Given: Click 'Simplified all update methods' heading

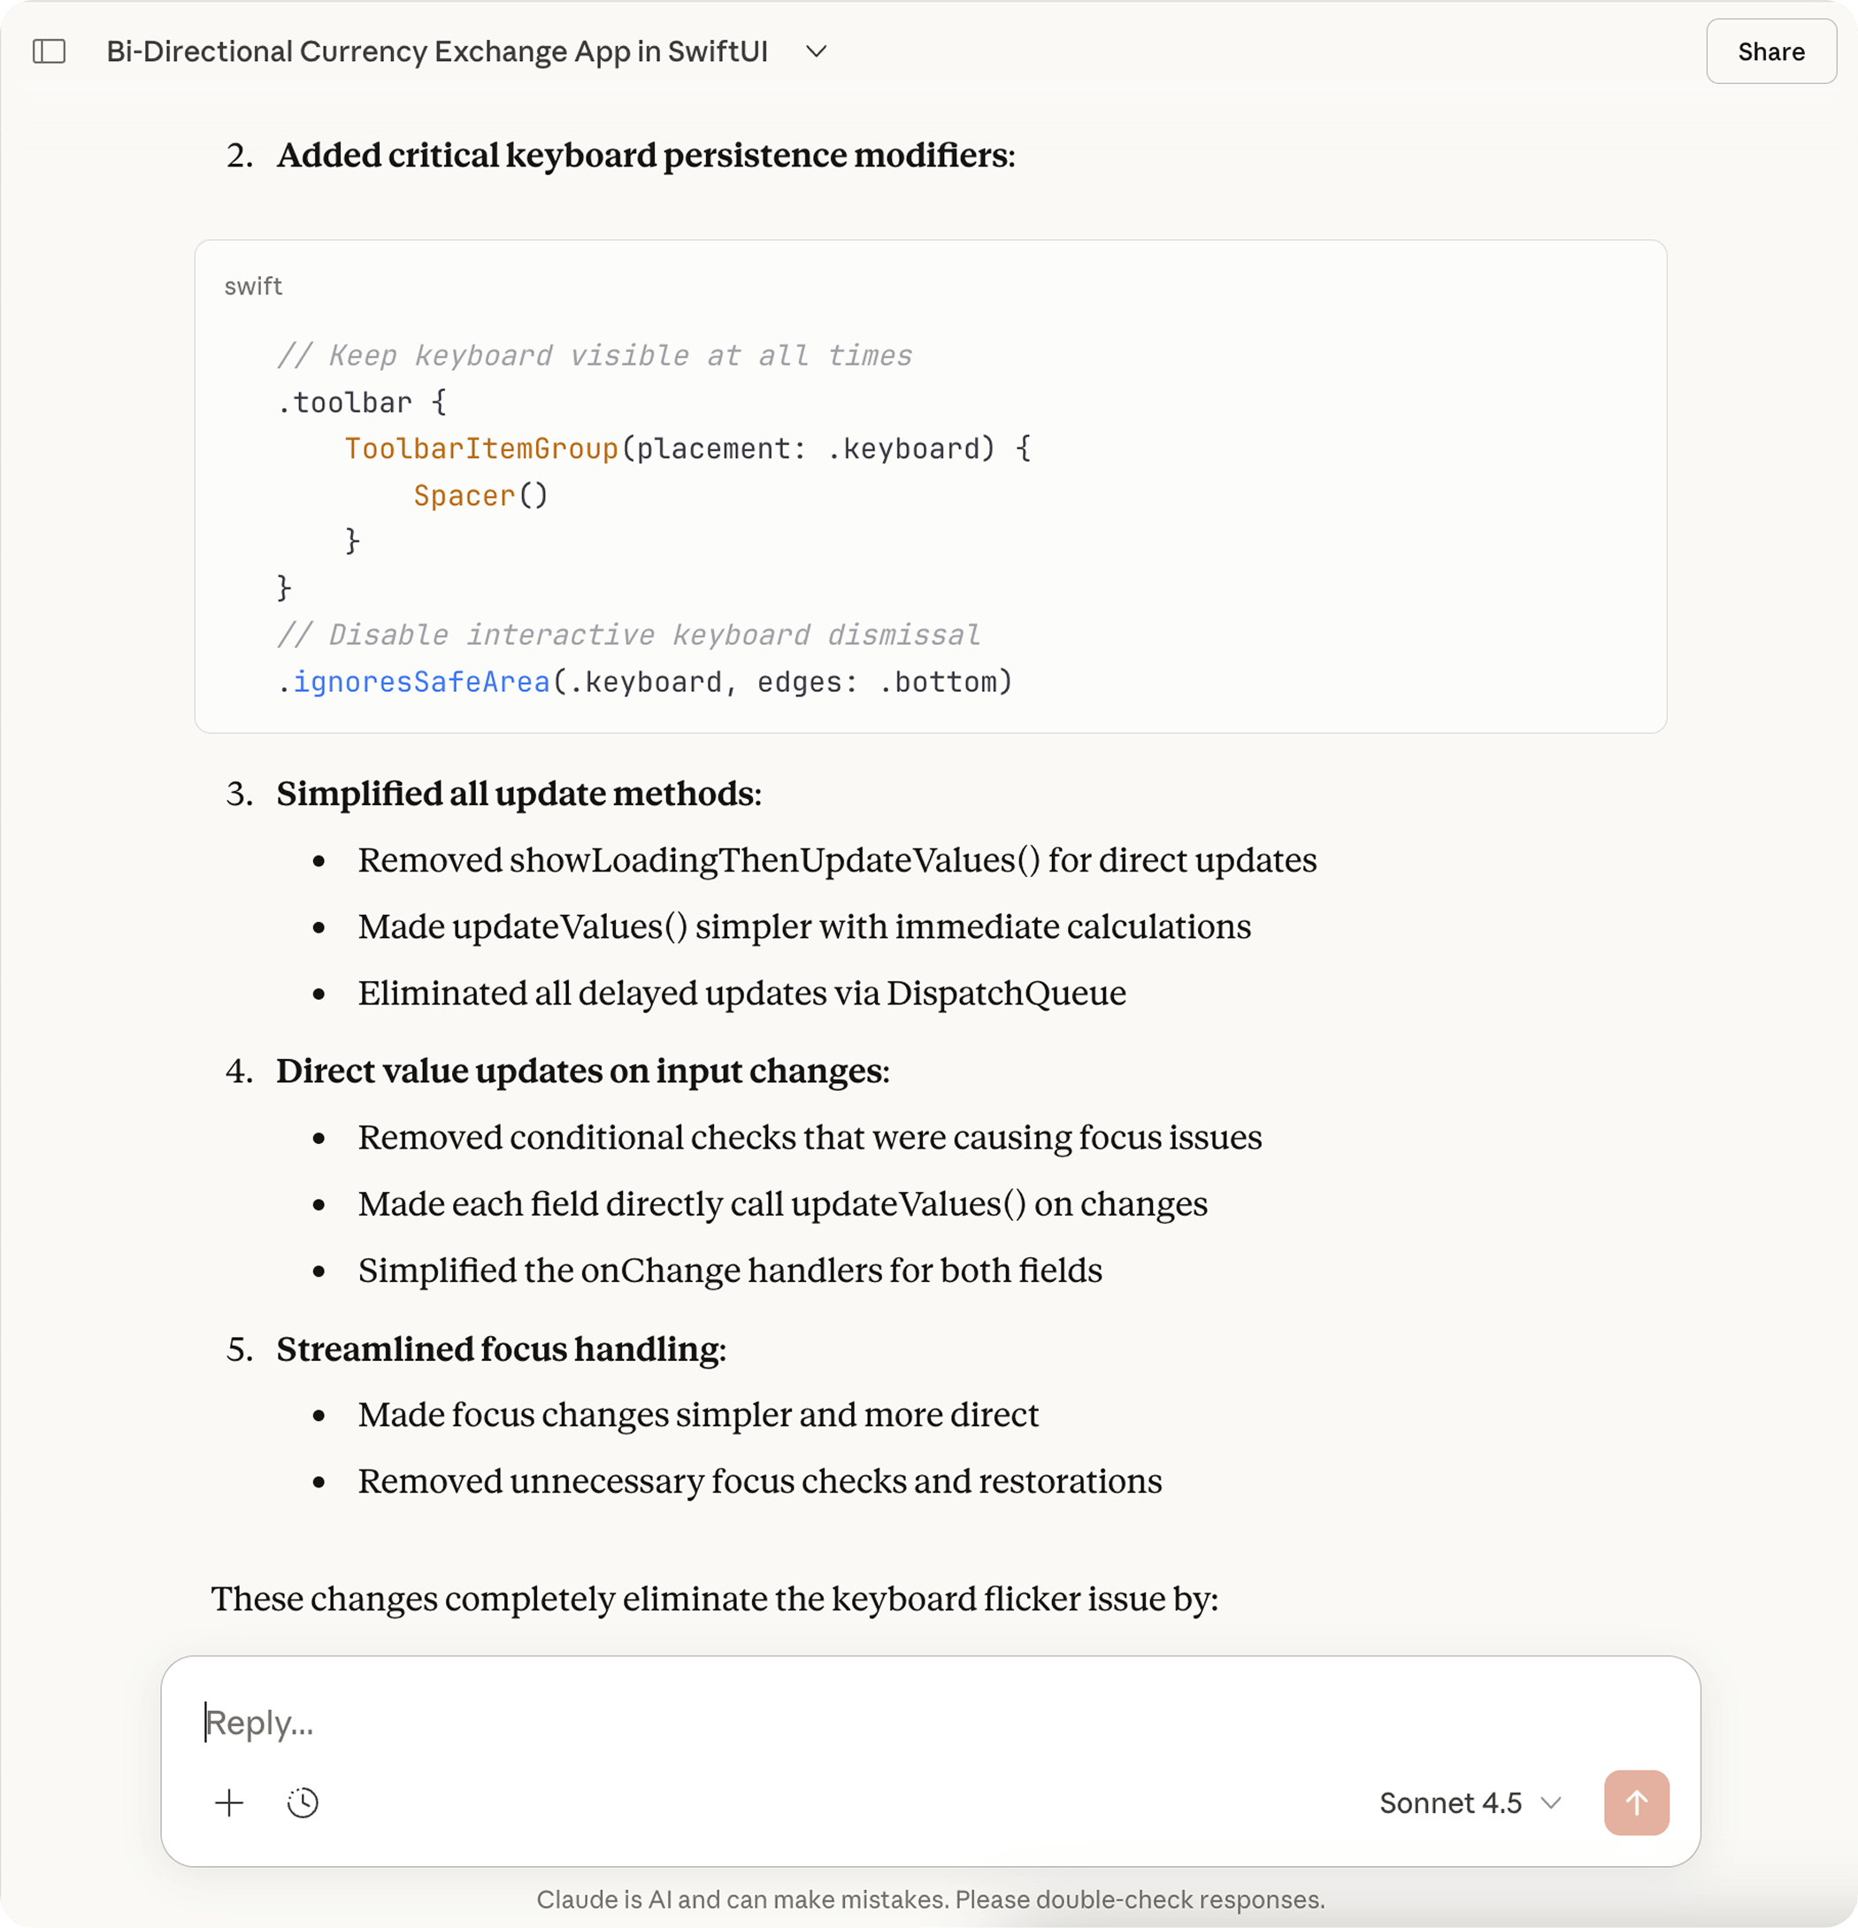Looking at the screenshot, I should click(518, 794).
